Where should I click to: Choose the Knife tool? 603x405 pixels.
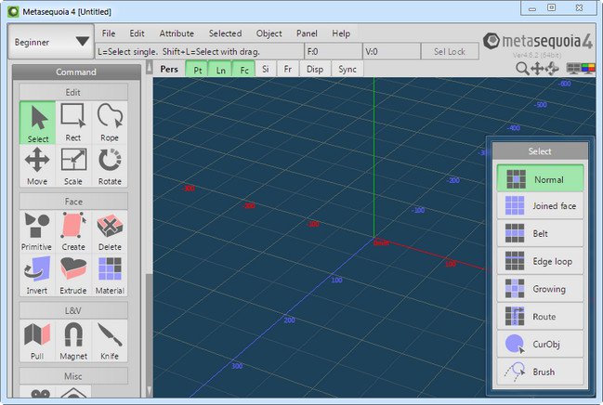coord(110,341)
